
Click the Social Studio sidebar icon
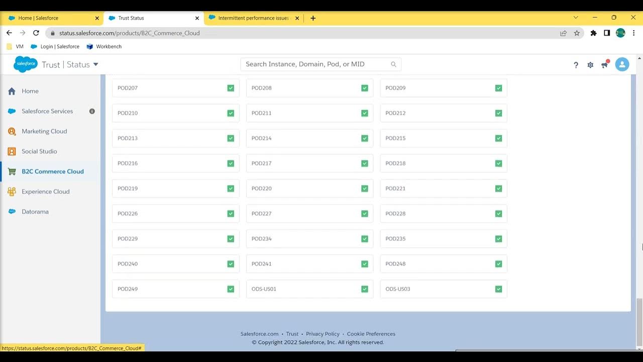pyautogui.click(x=12, y=151)
